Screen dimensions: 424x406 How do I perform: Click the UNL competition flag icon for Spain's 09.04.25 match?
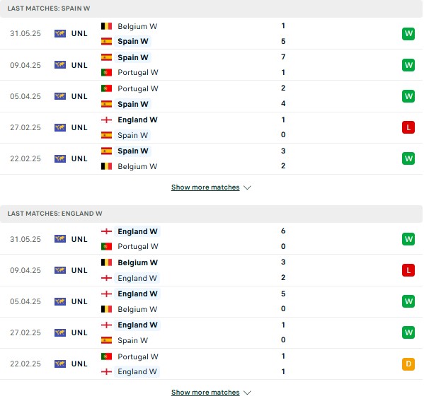(x=60, y=65)
